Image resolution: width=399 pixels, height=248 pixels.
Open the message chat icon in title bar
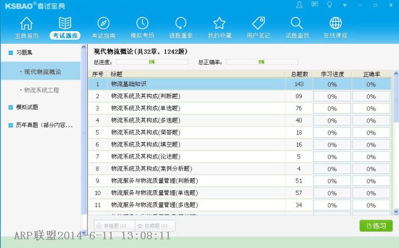(315, 5)
